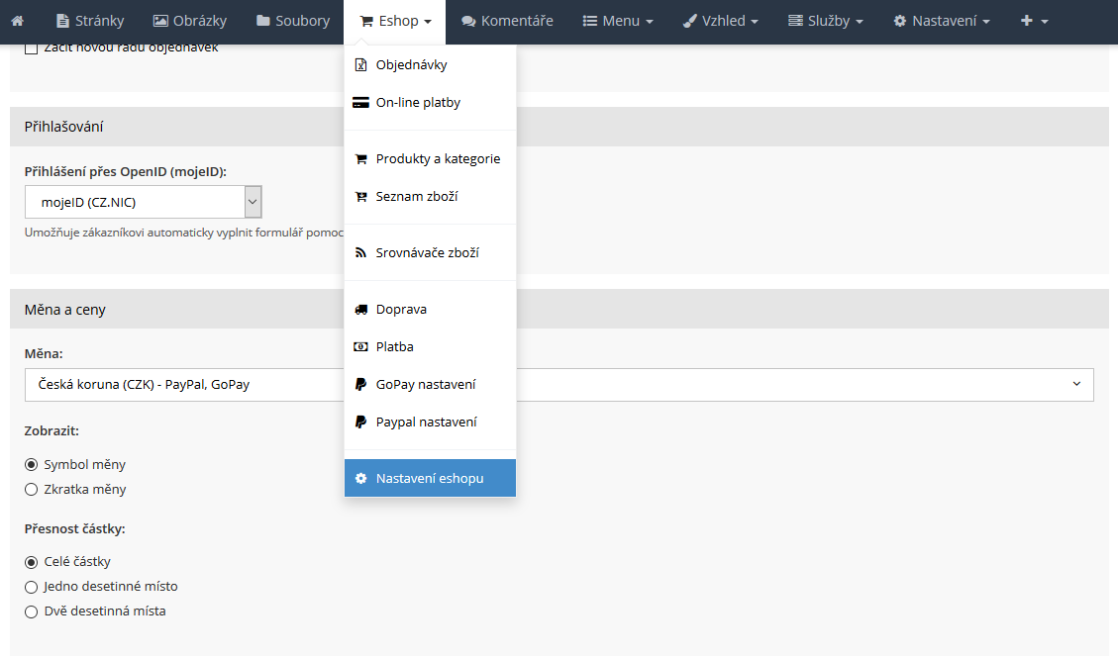Viewport: 1118px width, 658px height.
Task: Choose Seznam zboží from the Eshop menu
Action: [x=416, y=197]
